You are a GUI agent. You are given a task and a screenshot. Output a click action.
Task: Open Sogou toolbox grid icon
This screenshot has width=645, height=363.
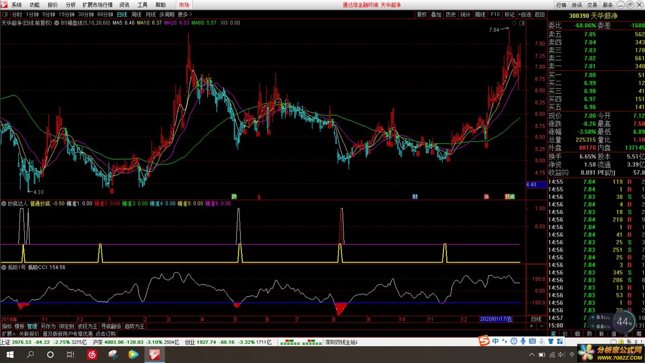point(560,341)
